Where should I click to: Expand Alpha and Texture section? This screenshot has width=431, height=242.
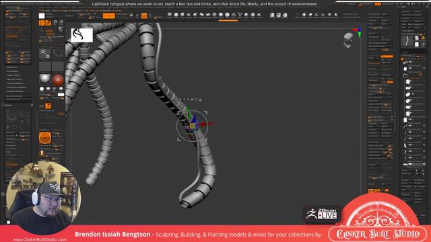pyautogui.click(x=14, y=79)
